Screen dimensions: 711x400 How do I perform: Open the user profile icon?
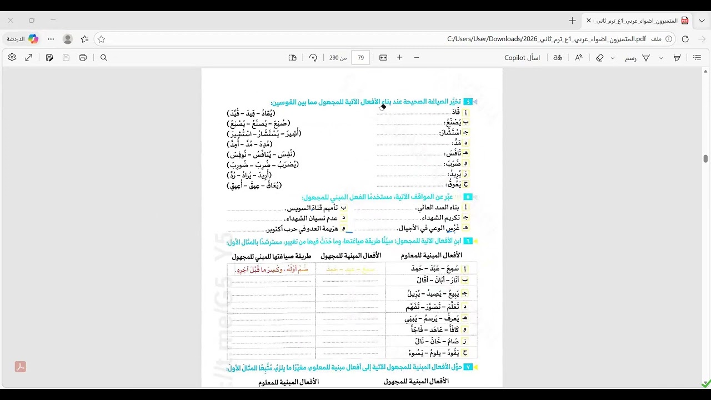[x=68, y=39]
